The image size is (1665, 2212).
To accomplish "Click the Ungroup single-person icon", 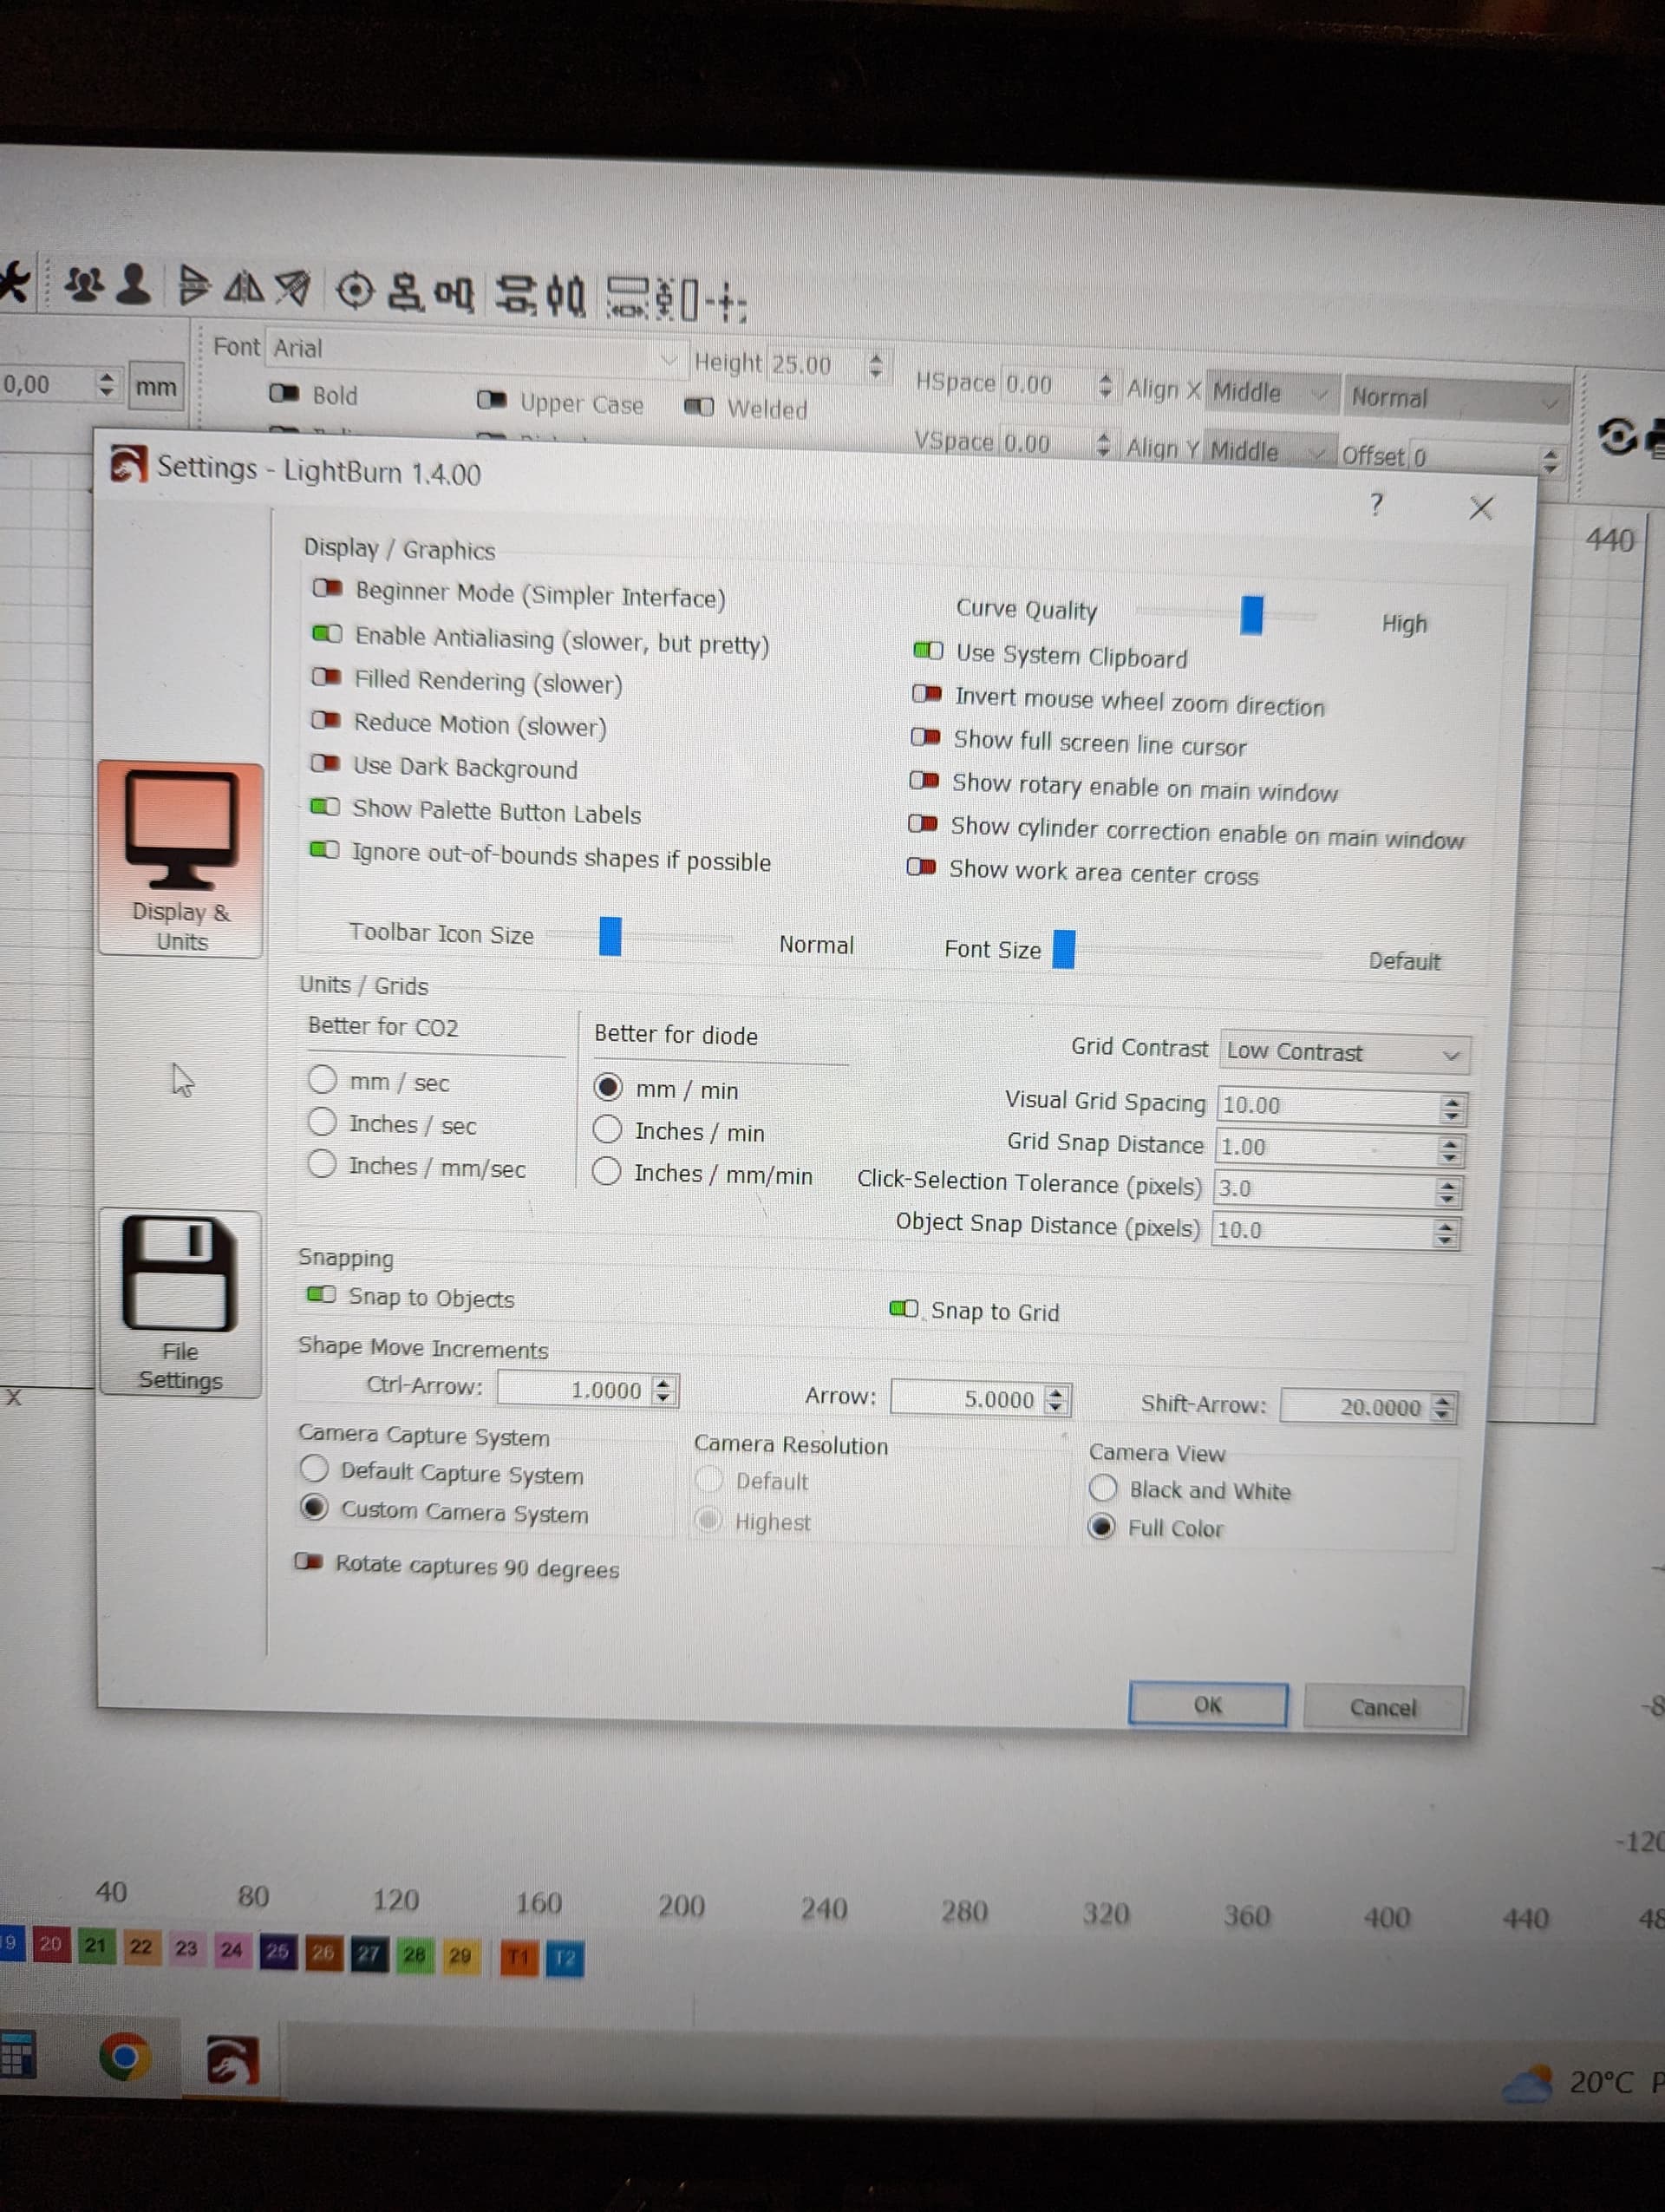I will tap(133, 284).
